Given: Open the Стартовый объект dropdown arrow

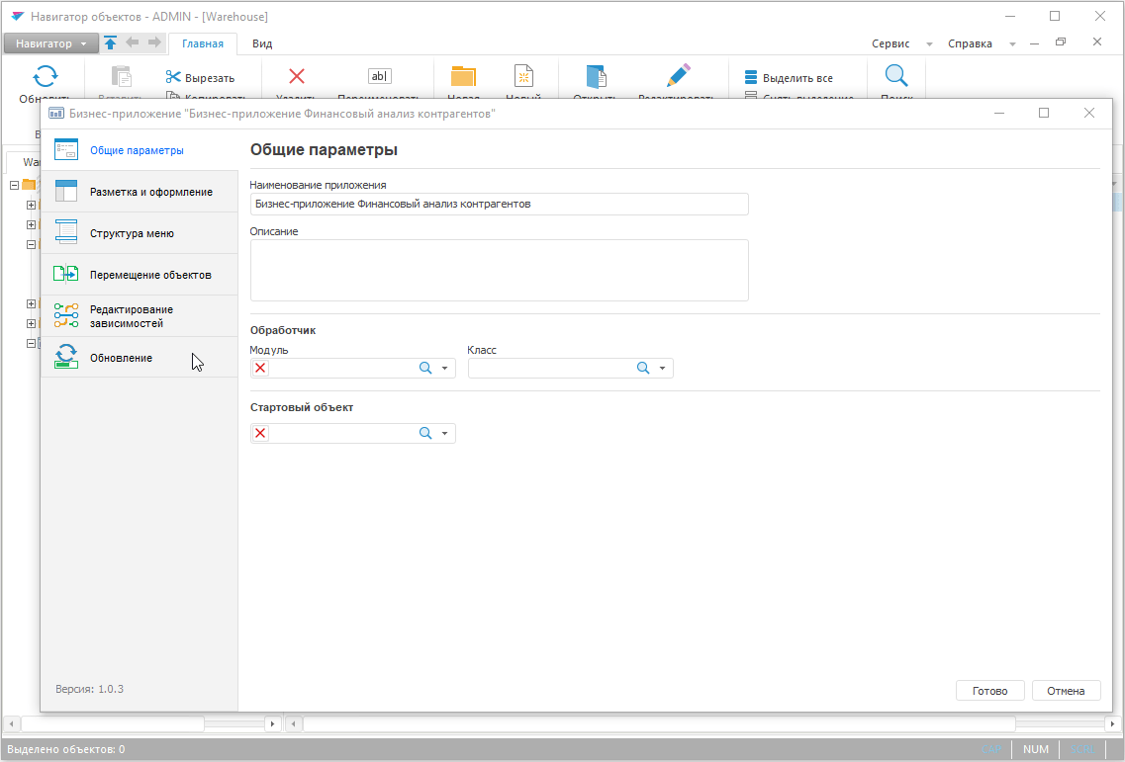Looking at the screenshot, I should [445, 434].
